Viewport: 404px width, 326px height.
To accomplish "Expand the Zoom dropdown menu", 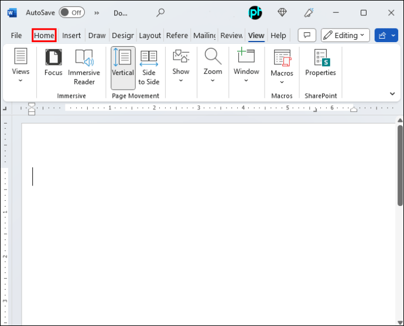I will 213,66.
